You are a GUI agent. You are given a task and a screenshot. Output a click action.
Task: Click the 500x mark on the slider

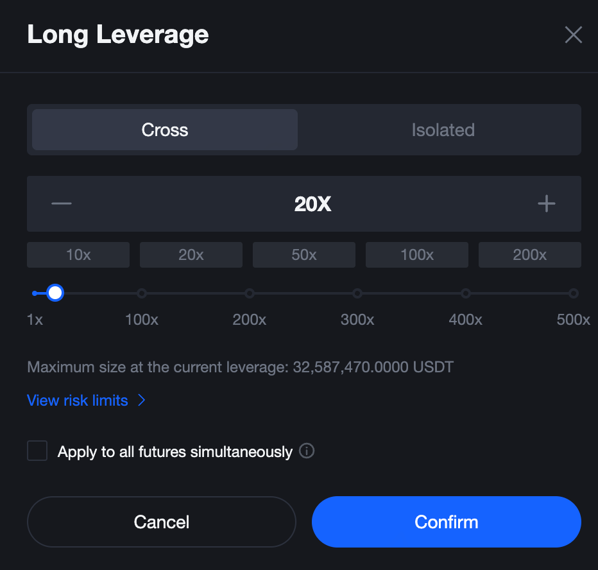(x=574, y=293)
